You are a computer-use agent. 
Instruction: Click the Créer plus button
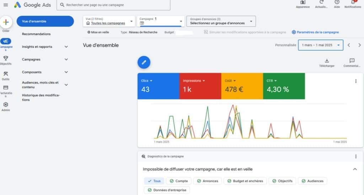6,22
